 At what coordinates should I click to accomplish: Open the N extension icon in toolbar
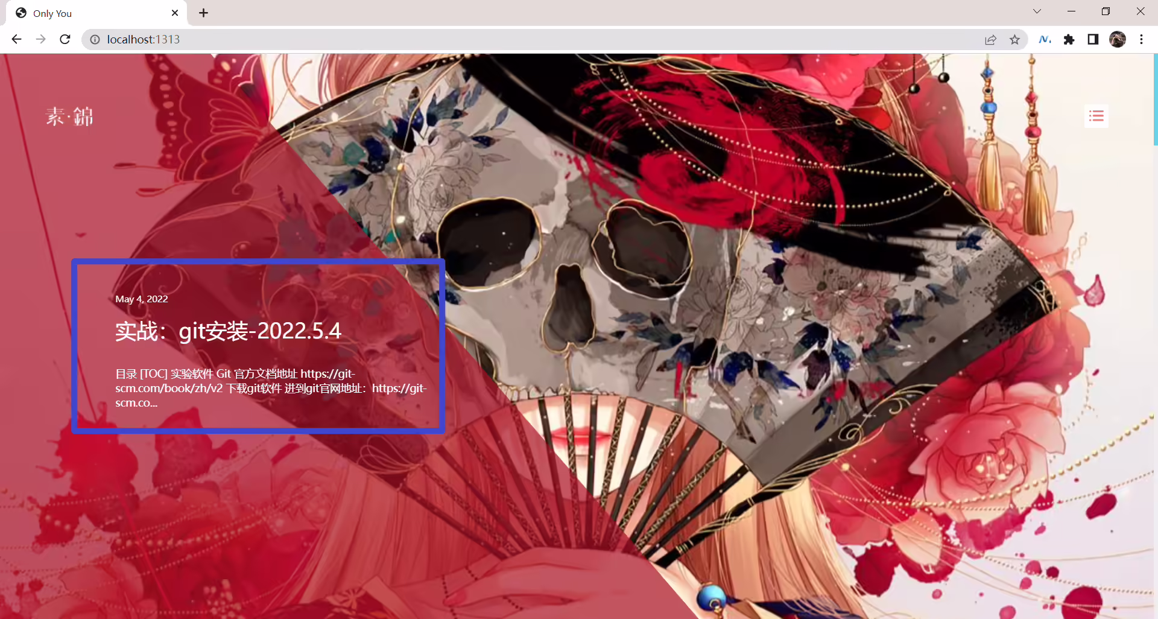click(1045, 39)
